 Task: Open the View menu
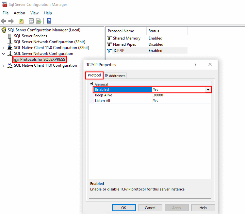pyautogui.click(x=34, y=13)
